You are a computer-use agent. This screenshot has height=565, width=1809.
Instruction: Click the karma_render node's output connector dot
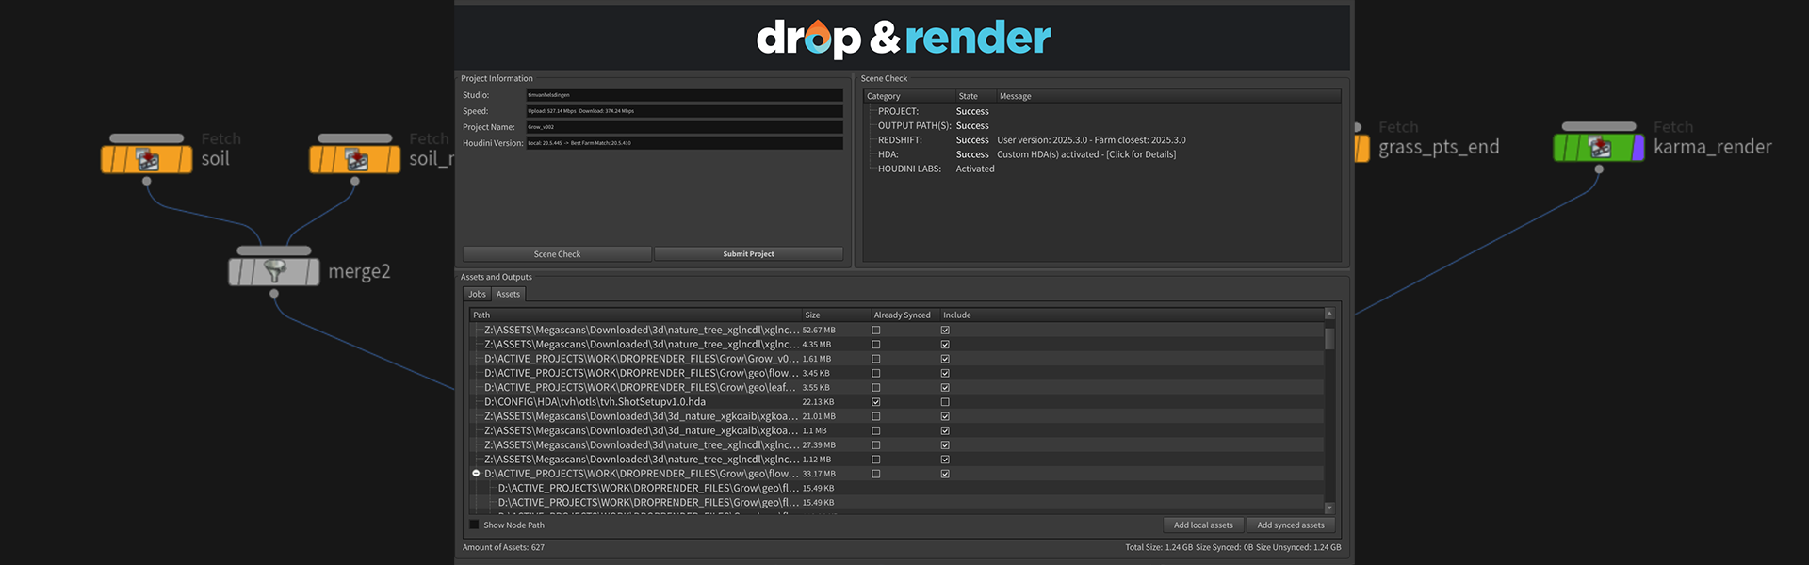(x=1599, y=169)
